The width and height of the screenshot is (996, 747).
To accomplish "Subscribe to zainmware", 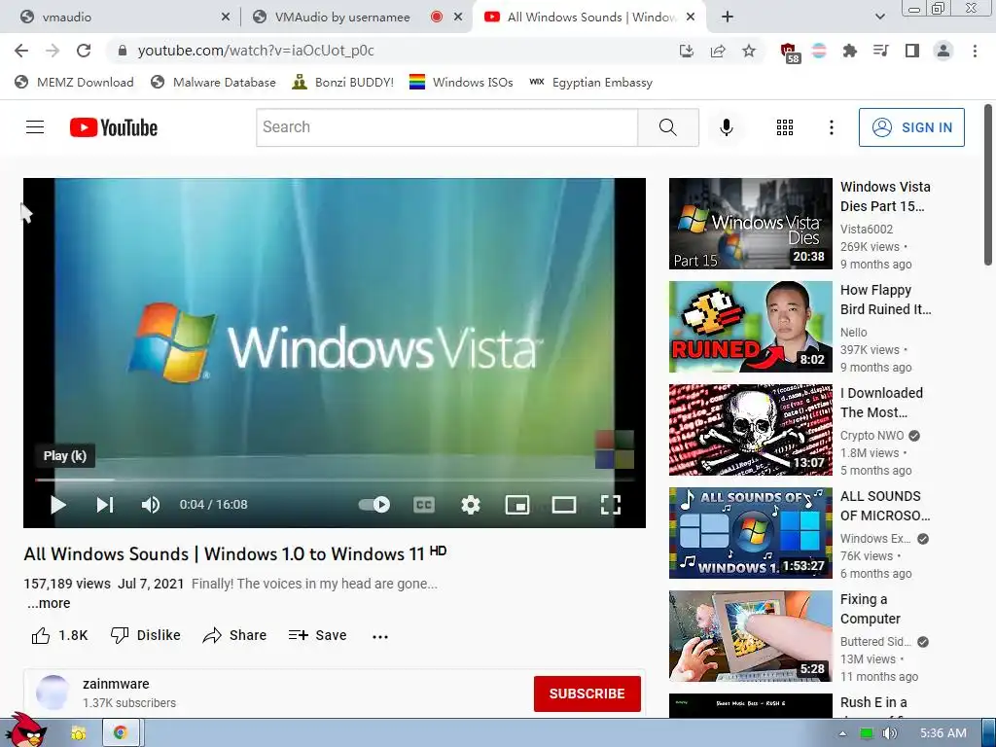I will click(587, 694).
